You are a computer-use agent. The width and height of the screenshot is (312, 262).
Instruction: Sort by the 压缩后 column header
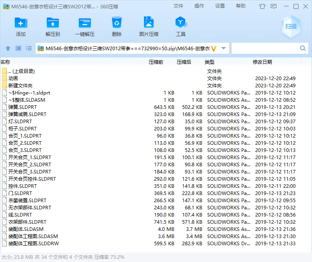tap(184, 62)
